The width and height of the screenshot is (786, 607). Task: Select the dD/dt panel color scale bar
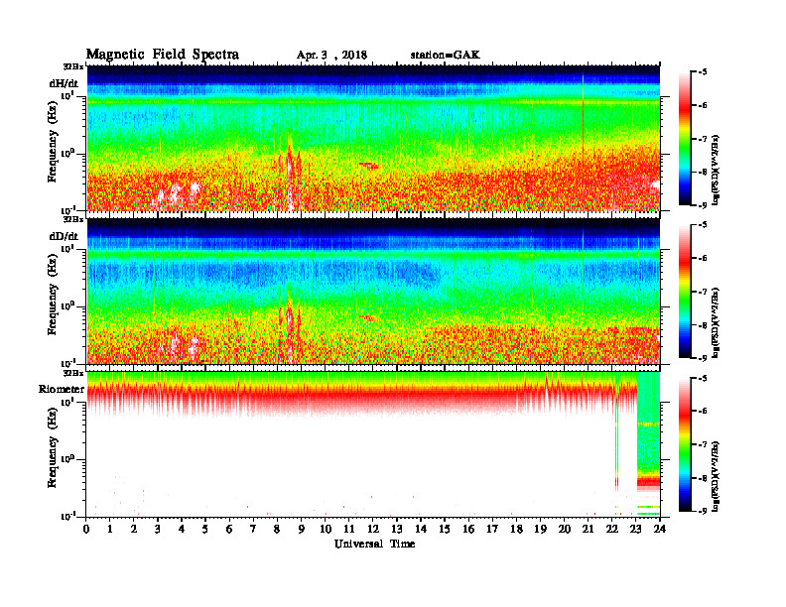tap(684, 292)
